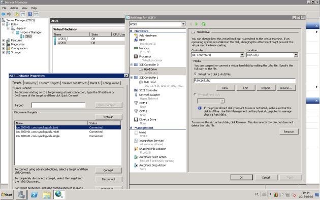The width and height of the screenshot is (320, 200).
Task: Click the Help icon in Server Manager toolbar
Action: (30, 14)
